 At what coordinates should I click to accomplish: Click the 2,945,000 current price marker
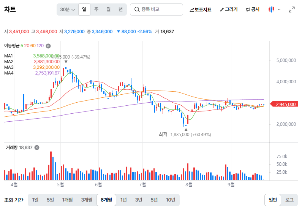[284, 104]
